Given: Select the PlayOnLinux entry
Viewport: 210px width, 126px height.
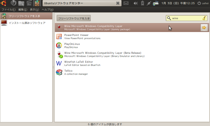Looking at the screenshot, I should click(x=132, y=45).
